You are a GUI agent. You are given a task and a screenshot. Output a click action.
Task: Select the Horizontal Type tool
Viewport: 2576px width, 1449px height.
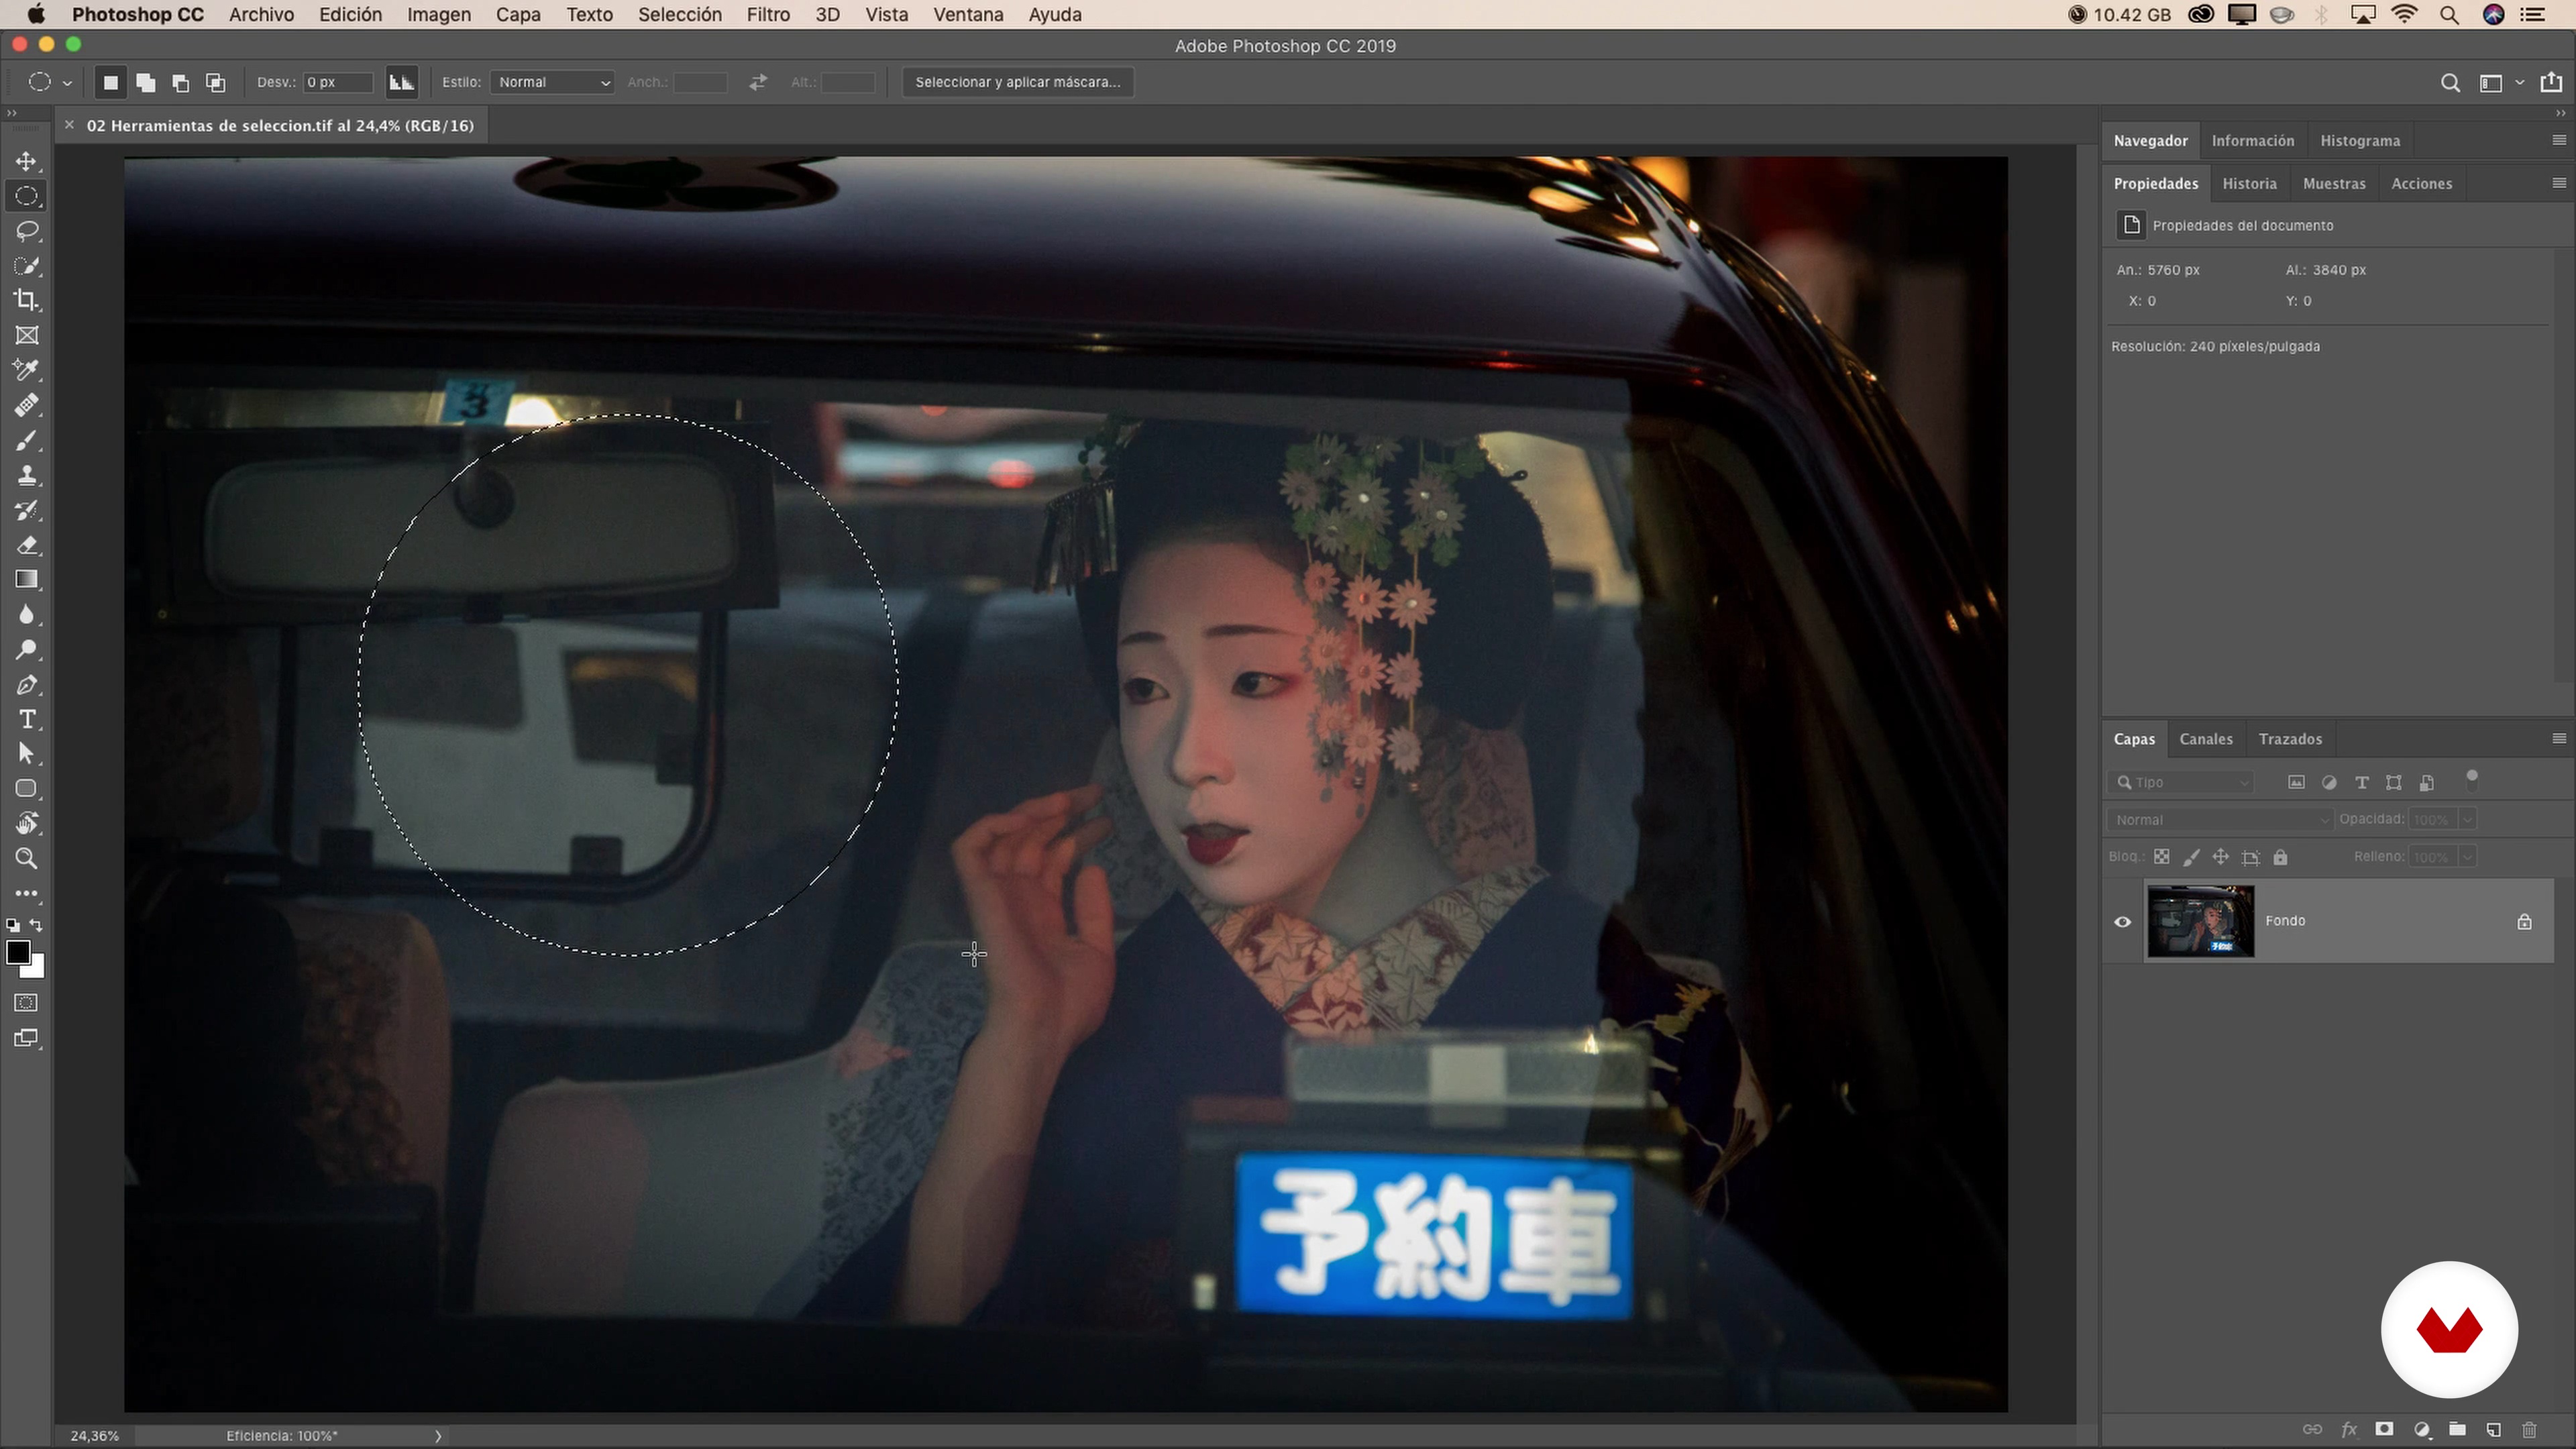click(27, 719)
